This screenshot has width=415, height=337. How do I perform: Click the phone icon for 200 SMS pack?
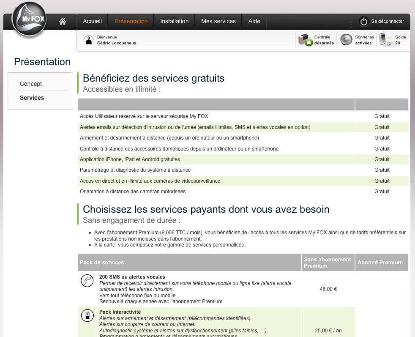click(x=87, y=281)
